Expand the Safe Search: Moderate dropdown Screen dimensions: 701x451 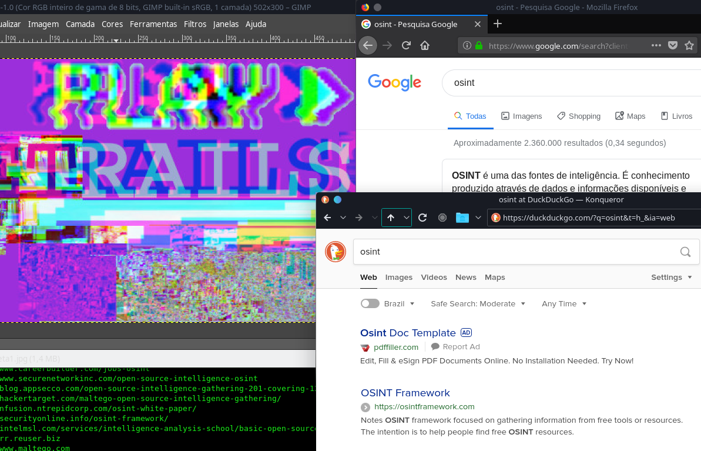[478, 303]
